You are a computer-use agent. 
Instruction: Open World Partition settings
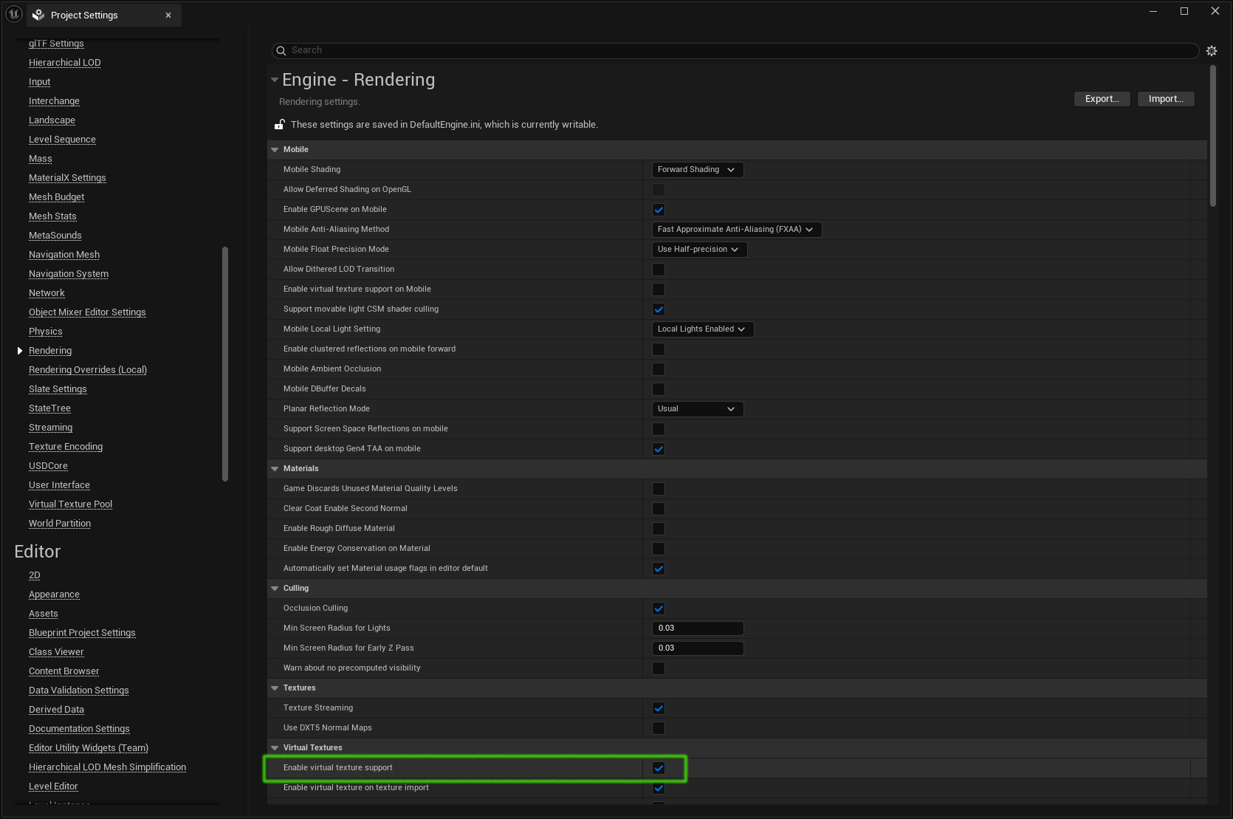pos(60,524)
